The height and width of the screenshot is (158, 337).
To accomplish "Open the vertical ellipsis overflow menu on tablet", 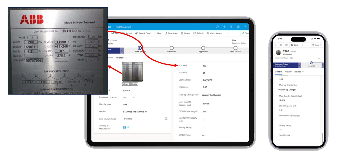I will tap(227, 33).
